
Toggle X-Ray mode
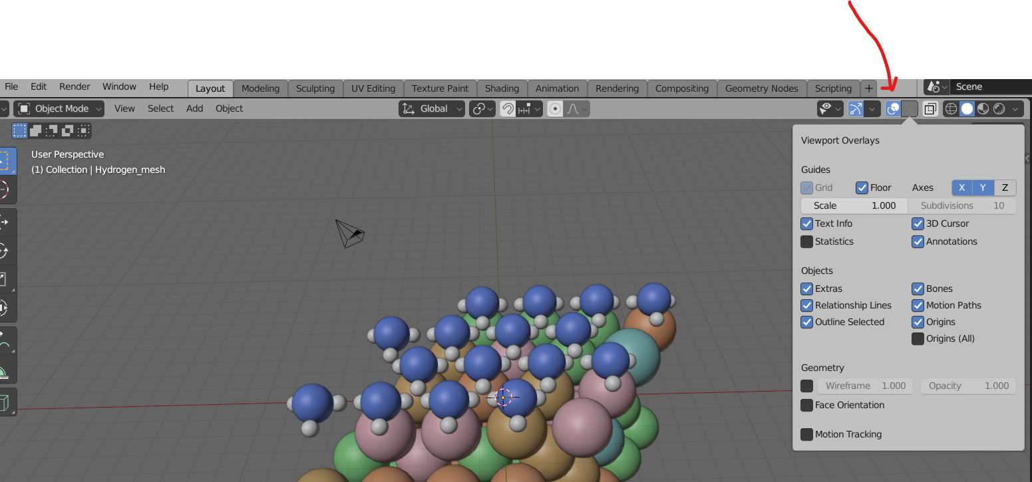(x=930, y=108)
